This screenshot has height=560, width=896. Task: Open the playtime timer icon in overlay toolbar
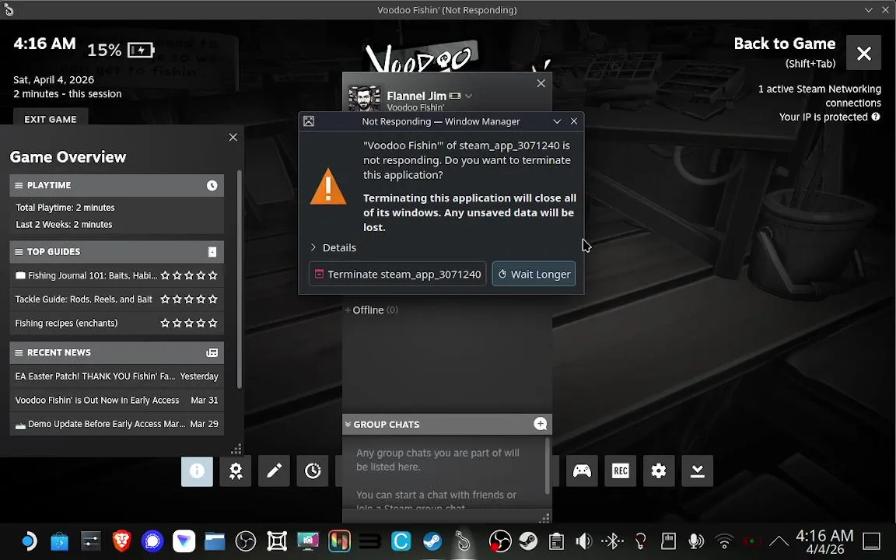click(x=313, y=471)
